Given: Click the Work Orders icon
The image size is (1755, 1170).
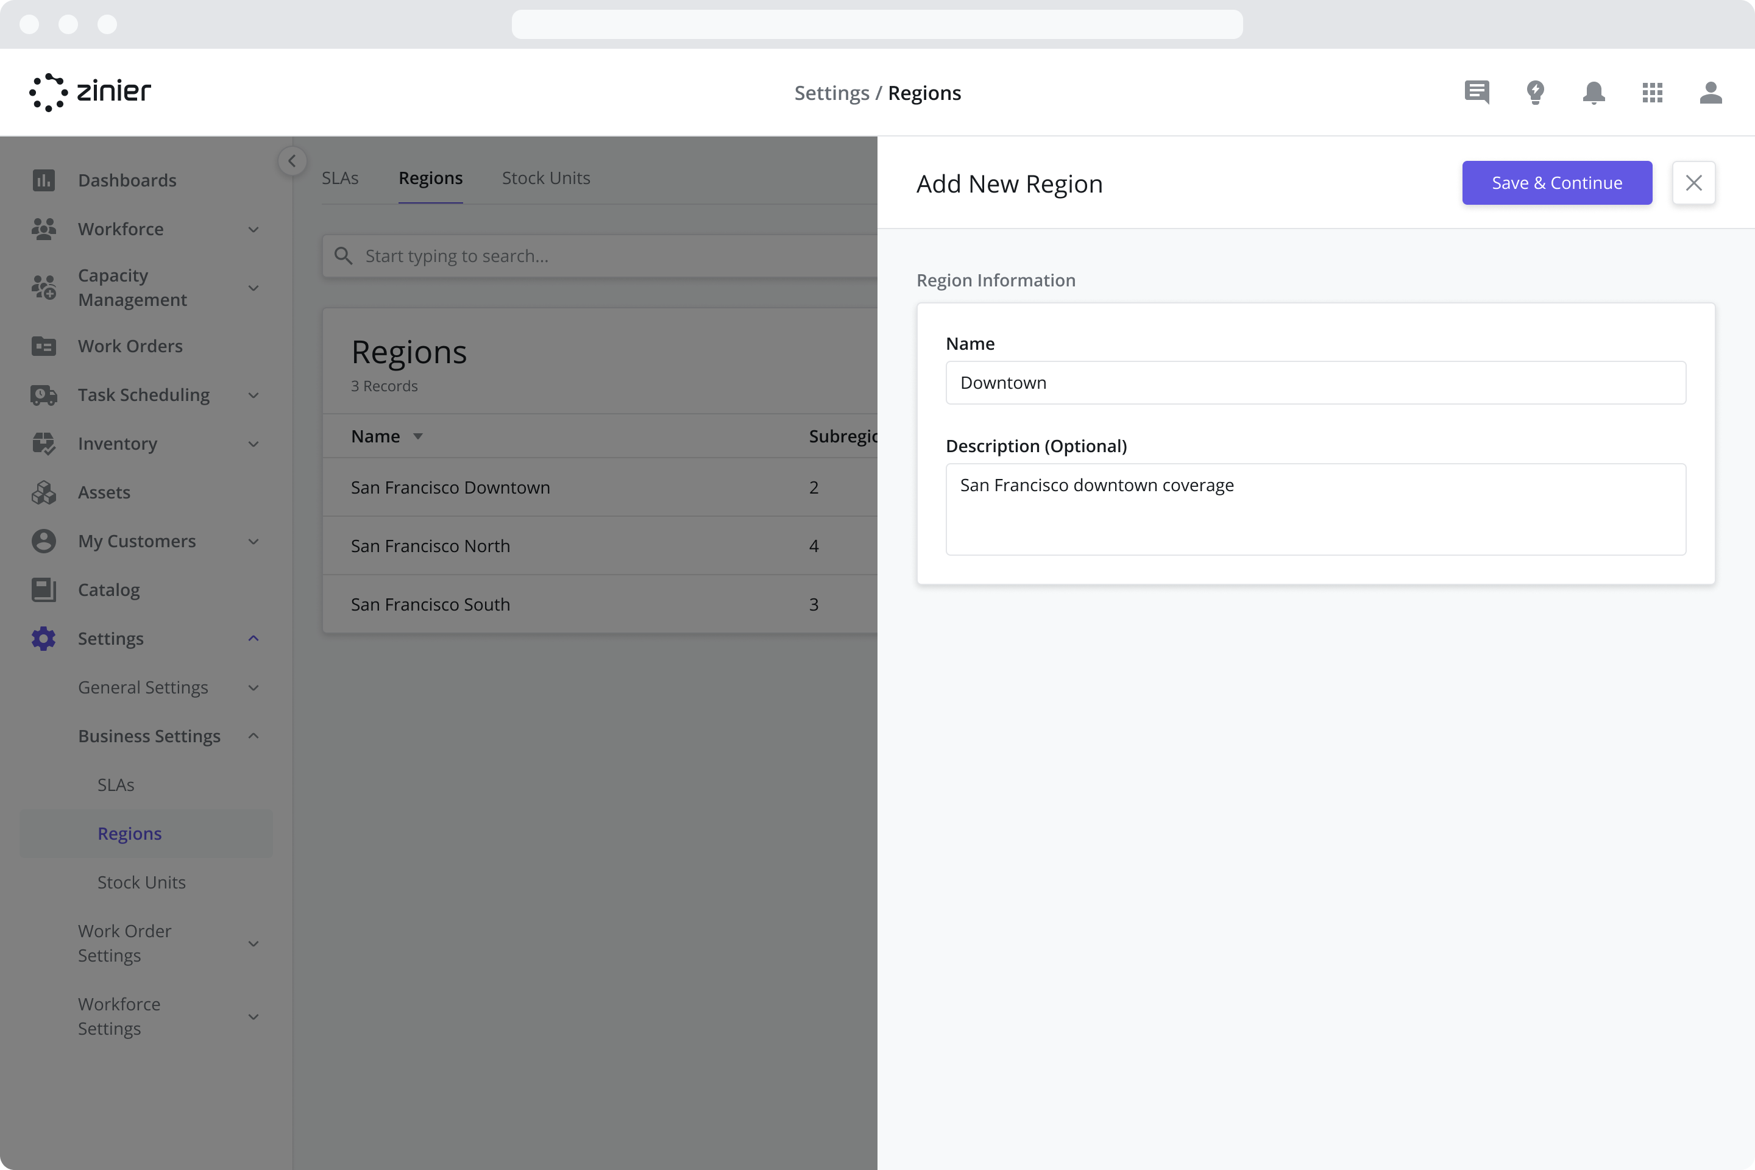Looking at the screenshot, I should (x=44, y=346).
